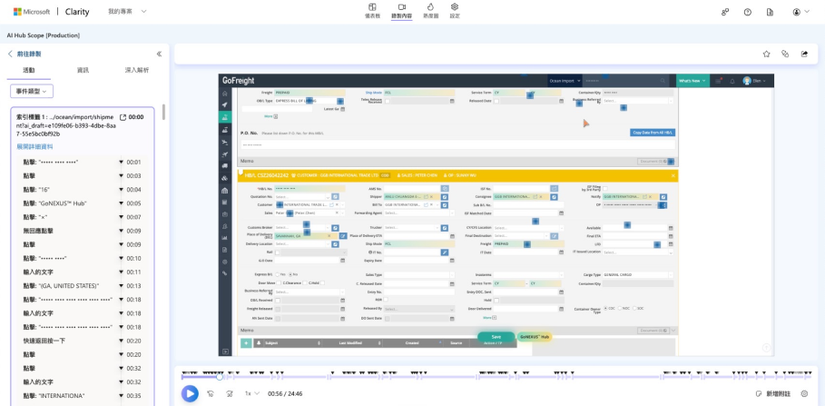This screenshot has height=406, width=825.
Task: Click the AI Hub Scope [Production] project name
Action: tap(44, 35)
